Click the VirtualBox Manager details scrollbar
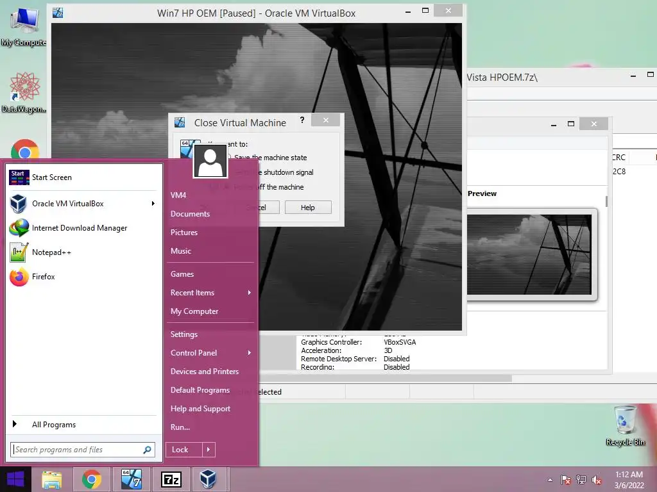 point(606,201)
